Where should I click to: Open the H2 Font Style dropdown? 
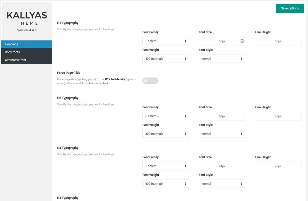[222, 134]
